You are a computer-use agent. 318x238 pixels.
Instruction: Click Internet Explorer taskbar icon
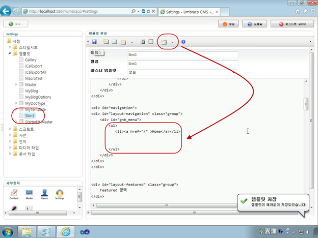(x=66, y=232)
